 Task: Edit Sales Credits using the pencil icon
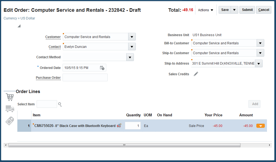[196, 74]
